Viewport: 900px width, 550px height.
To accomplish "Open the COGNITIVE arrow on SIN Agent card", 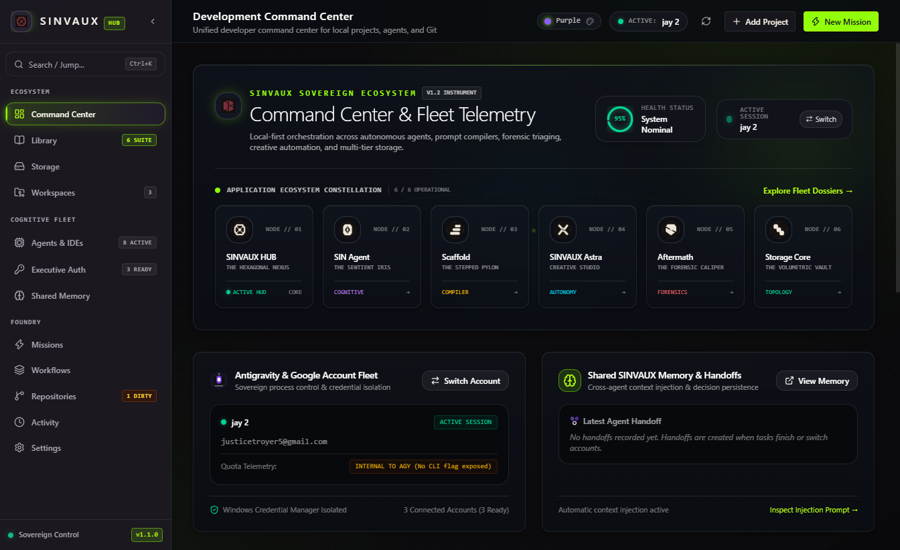I will tap(408, 292).
